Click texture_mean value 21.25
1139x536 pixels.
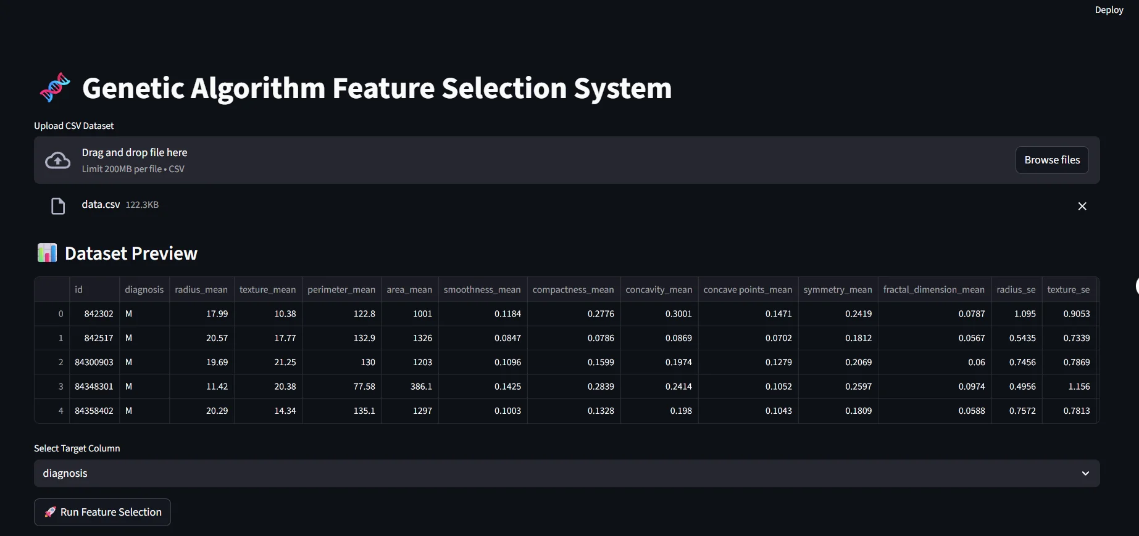[268, 362]
